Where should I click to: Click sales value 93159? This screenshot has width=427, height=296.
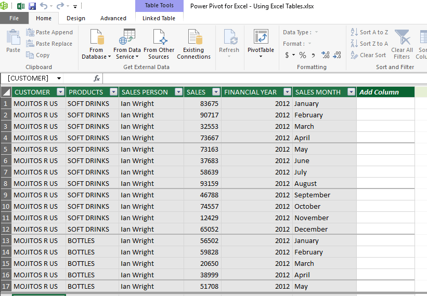[203, 183]
